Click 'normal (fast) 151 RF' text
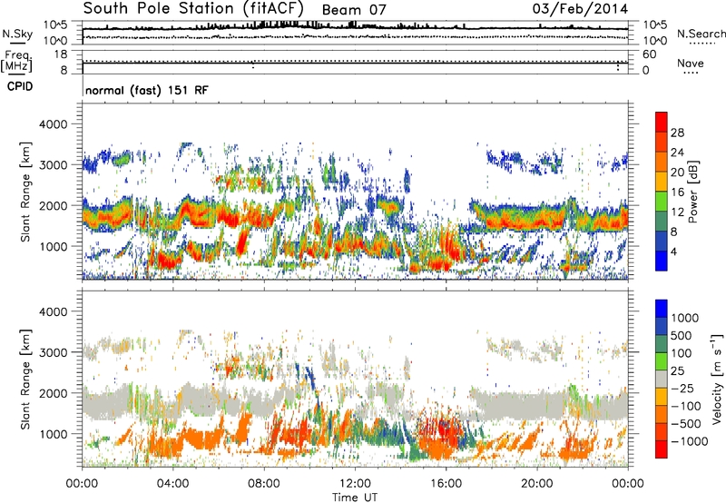 click(x=147, y=90)
